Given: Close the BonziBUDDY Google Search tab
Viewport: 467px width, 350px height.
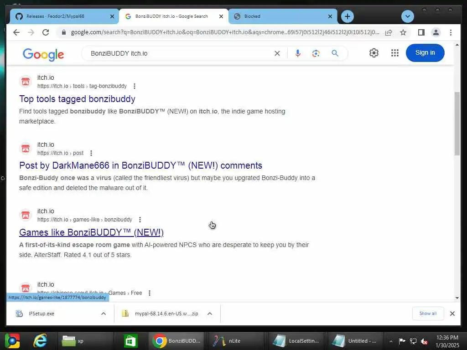Looking at the screenshot, I should (x=221, y=16).
